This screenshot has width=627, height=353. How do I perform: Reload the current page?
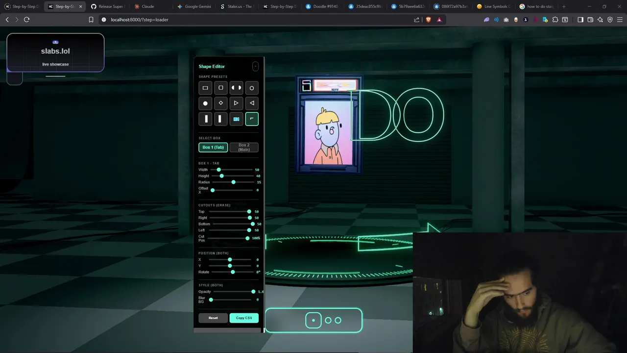(26, 20)
